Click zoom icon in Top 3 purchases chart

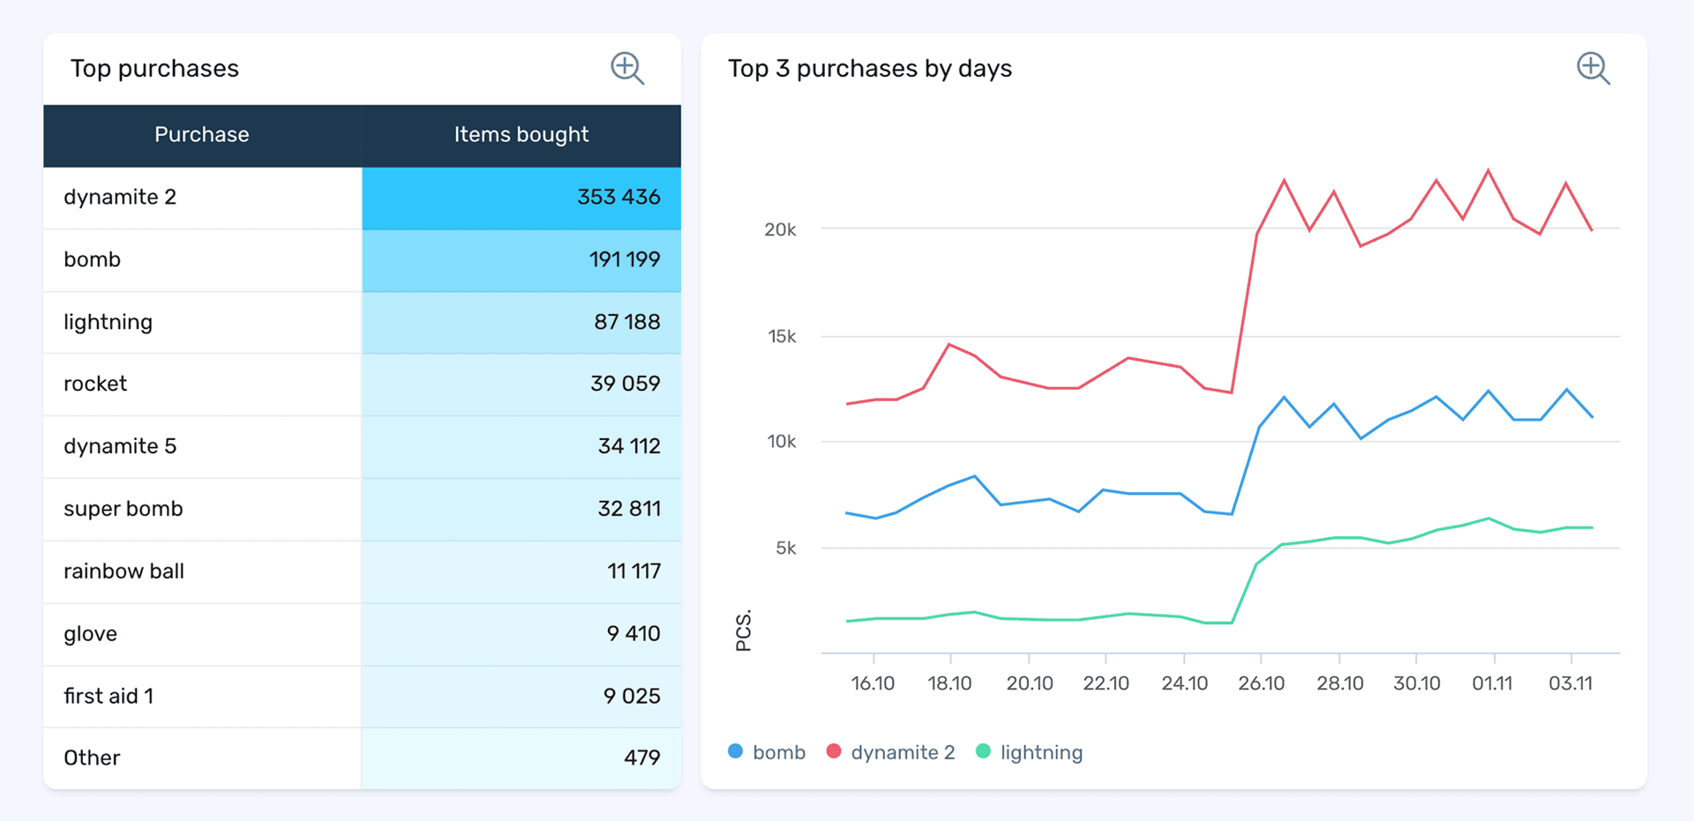pos(1593,68)
